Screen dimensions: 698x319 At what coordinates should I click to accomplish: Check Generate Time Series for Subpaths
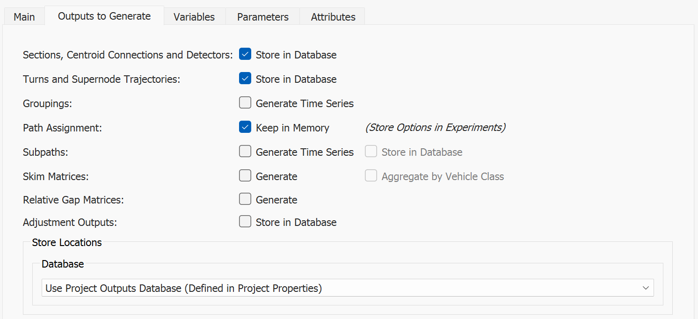(245, 152)
